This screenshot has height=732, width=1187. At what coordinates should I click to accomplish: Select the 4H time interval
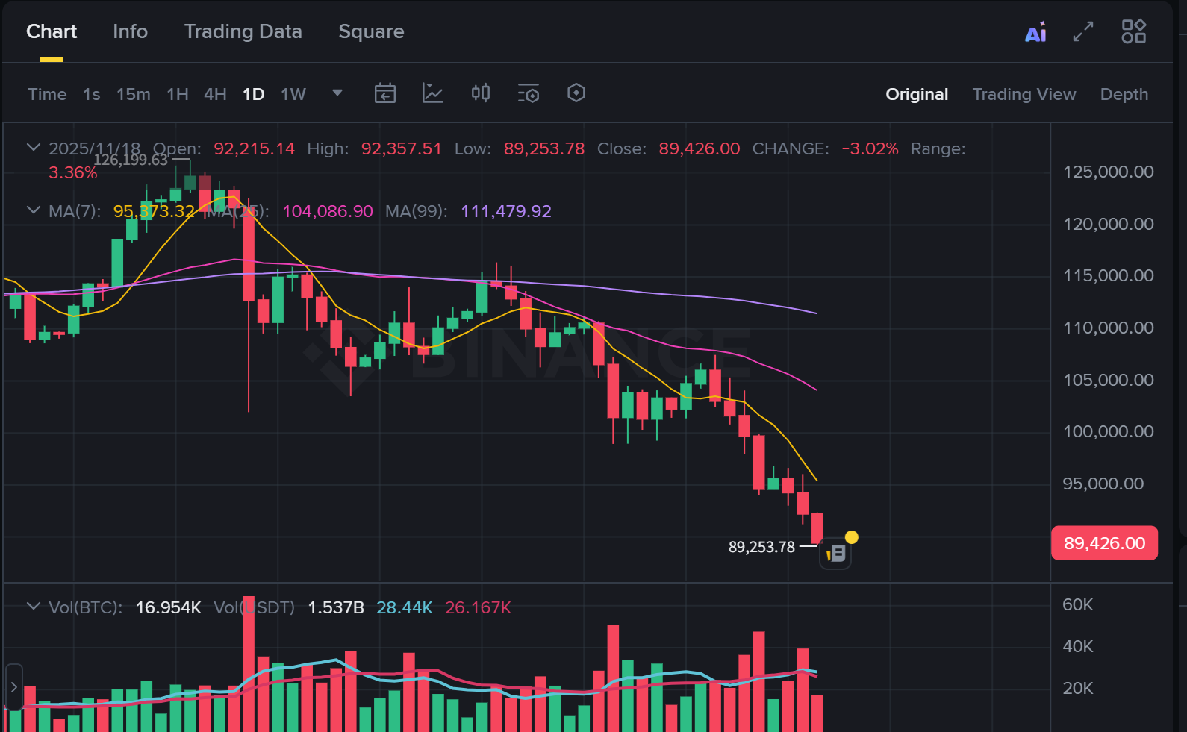pos(215,94)
